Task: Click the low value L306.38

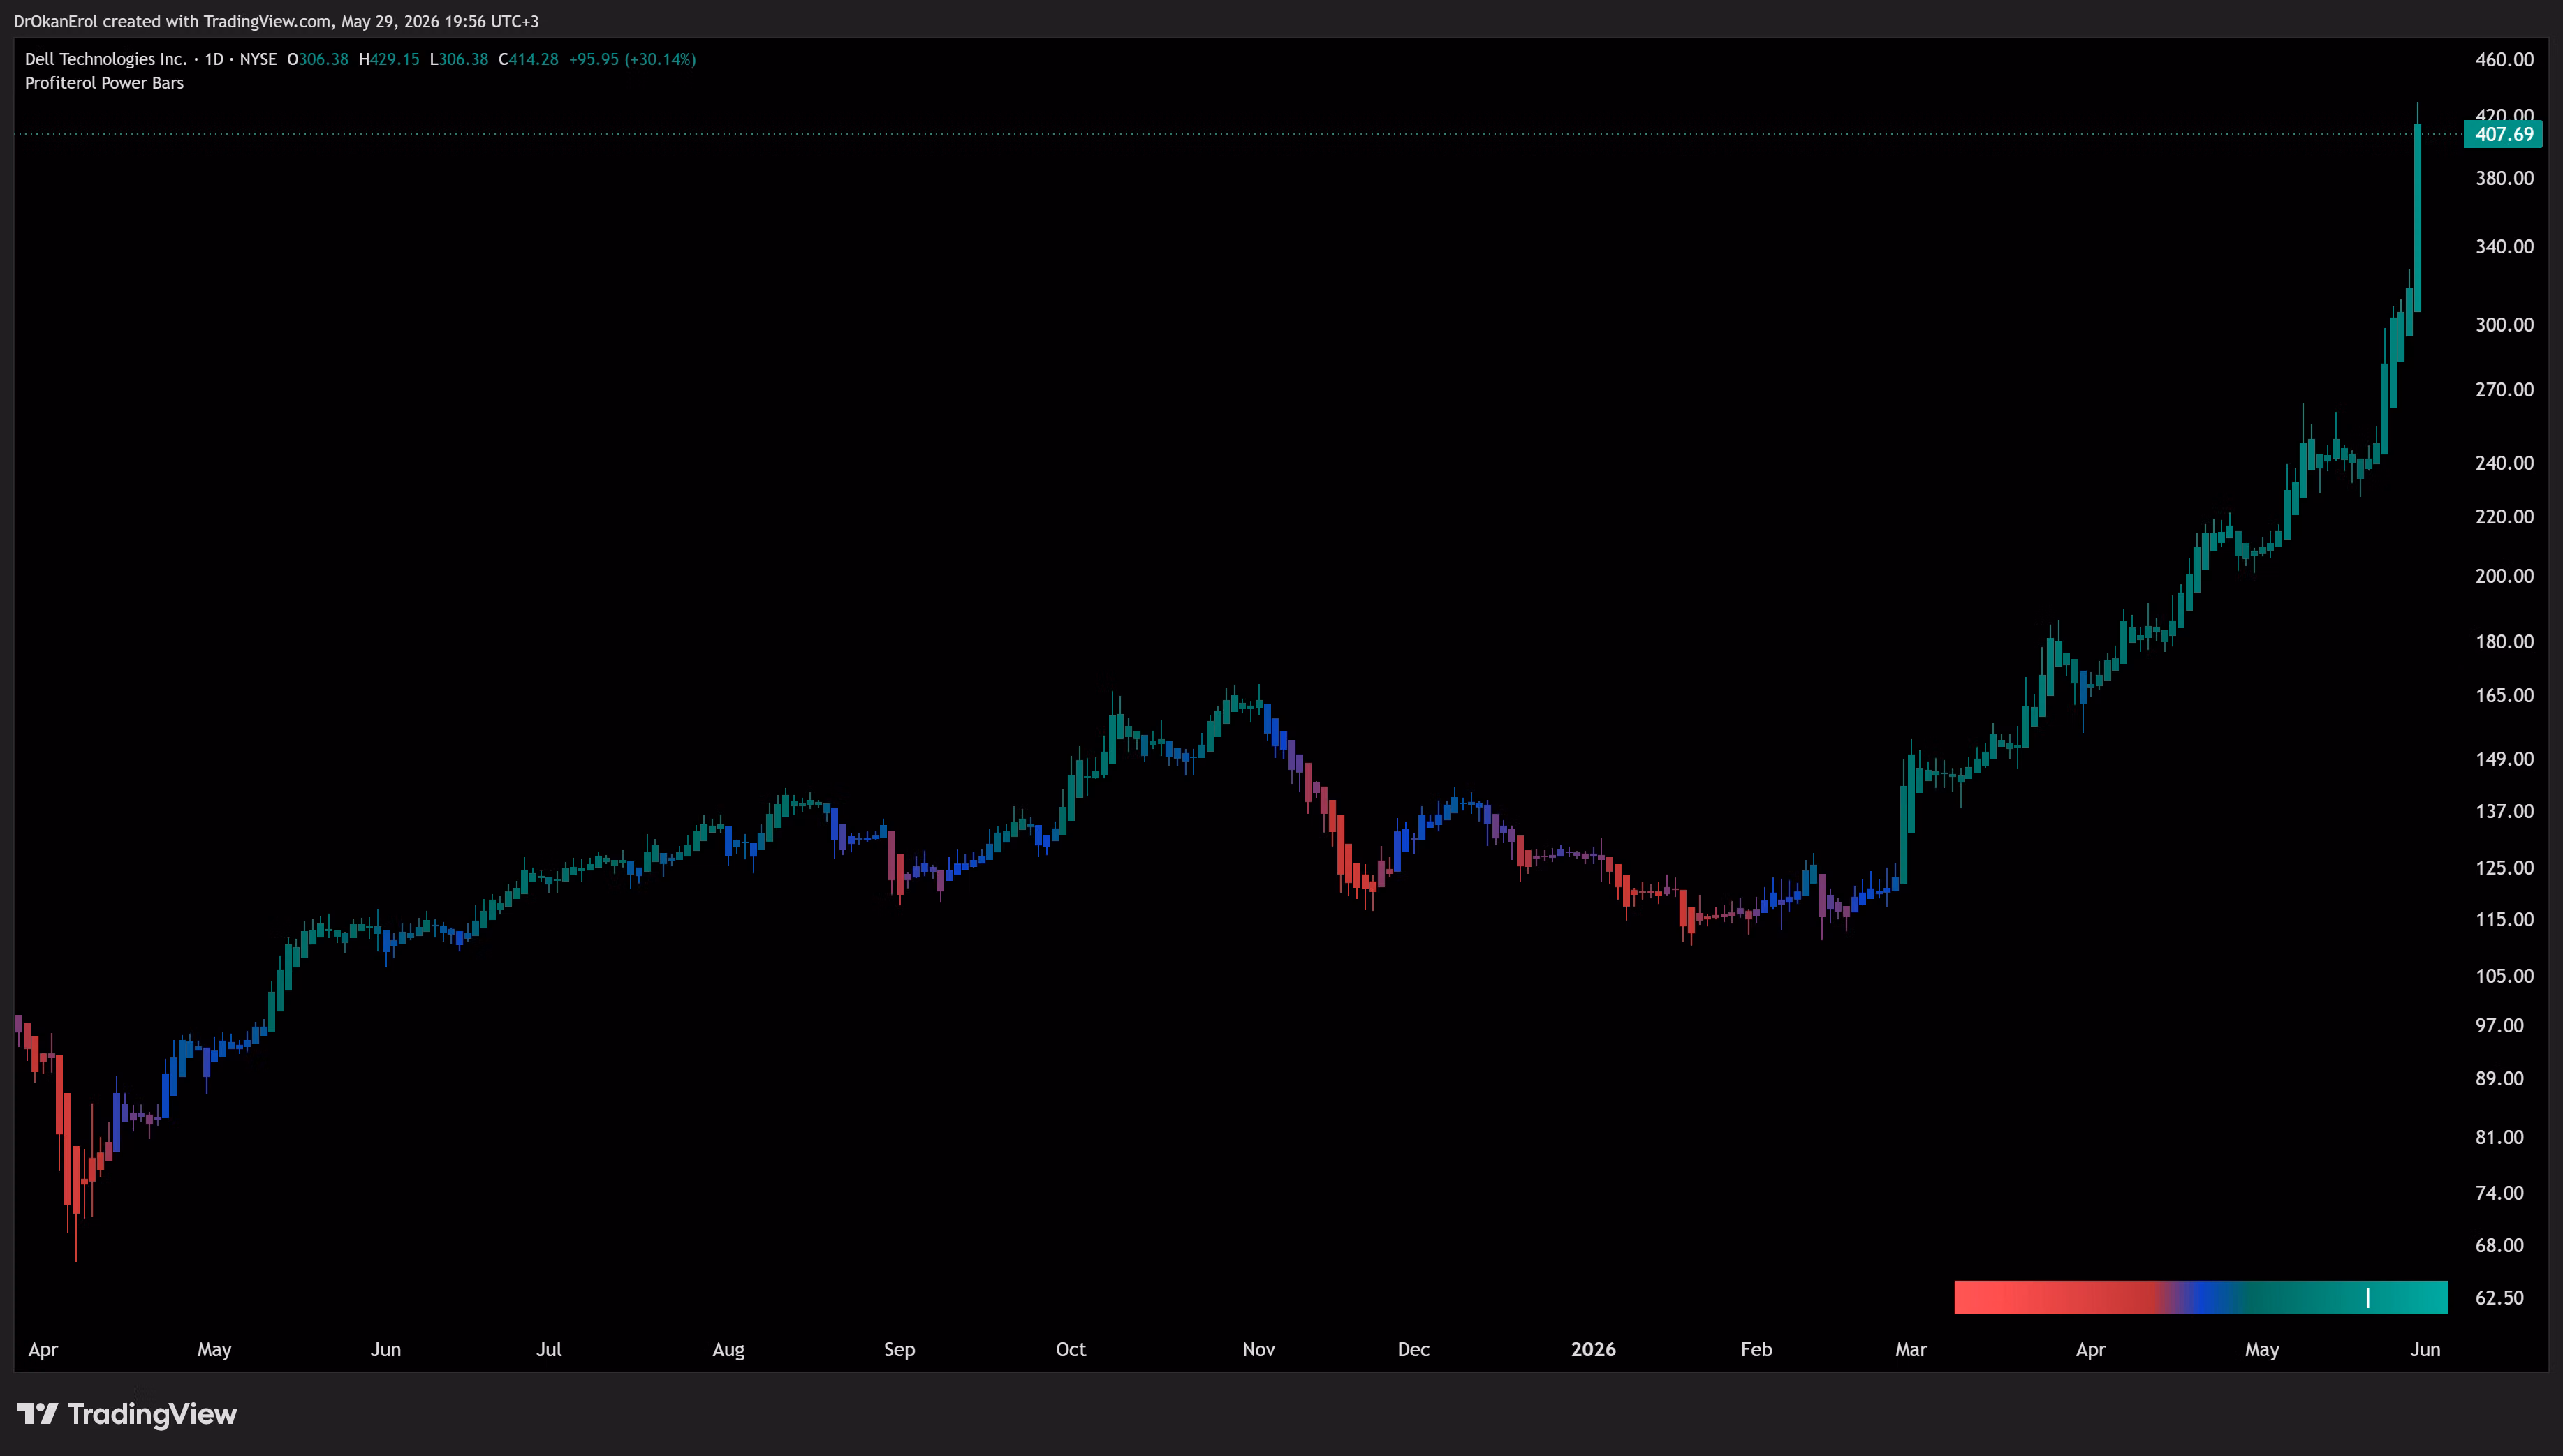Action: (x=460, y=59)
